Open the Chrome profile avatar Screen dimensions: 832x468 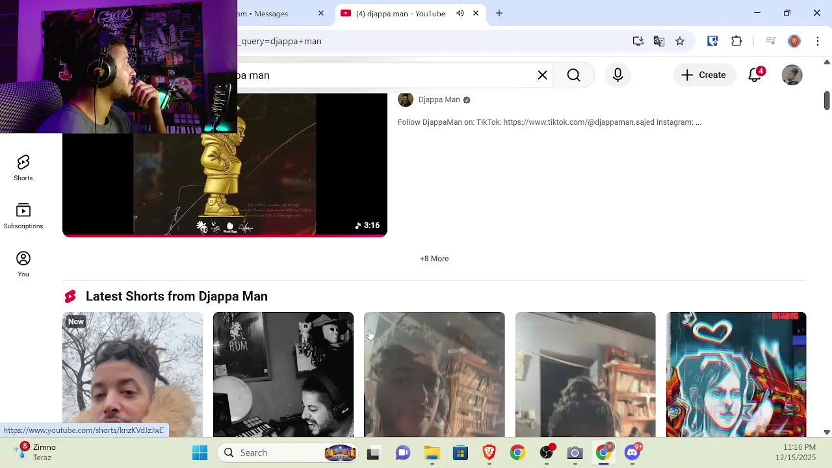click(794, 41)
